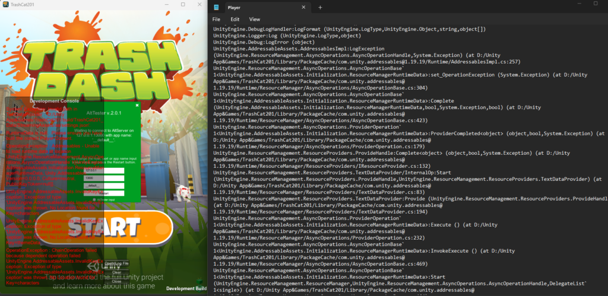608x296 pixels.
Task: Close the TrashCat201 game window
Action: [199, 4]
